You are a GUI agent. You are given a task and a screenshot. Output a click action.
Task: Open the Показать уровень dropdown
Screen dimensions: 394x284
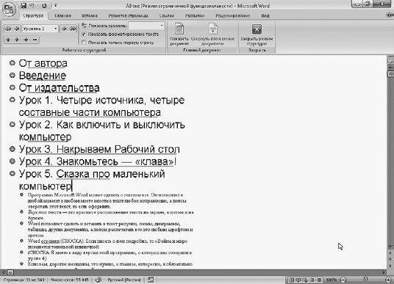pos(146,26)
